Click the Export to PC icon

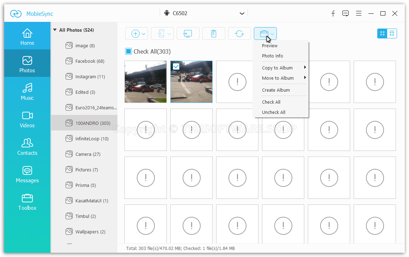[188, 33]
